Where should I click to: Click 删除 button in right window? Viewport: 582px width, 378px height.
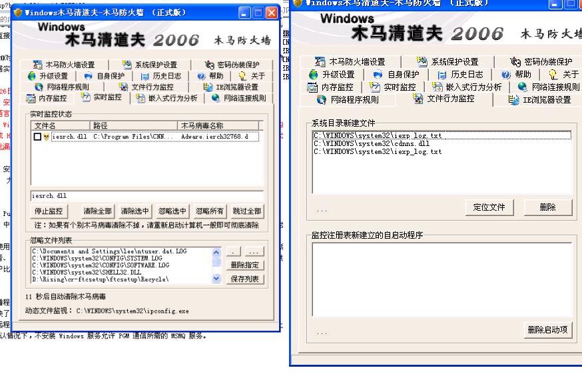[x=548, y=207]
